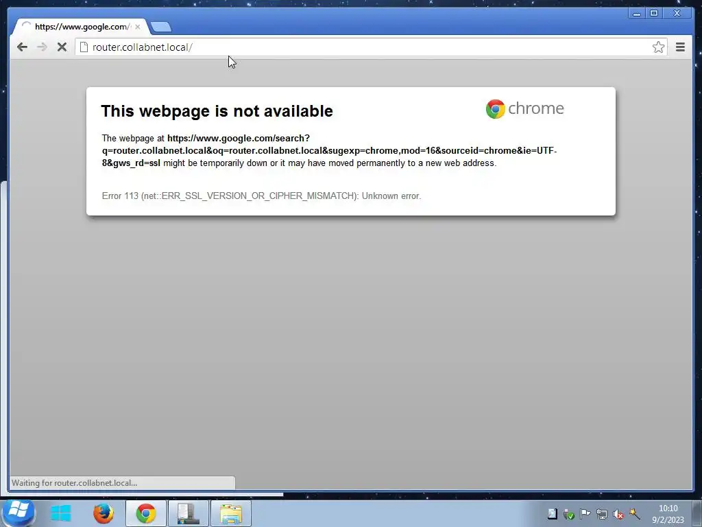Click the magic wand tray icon
Screen dimensions: 702x527
click(635, 514)
